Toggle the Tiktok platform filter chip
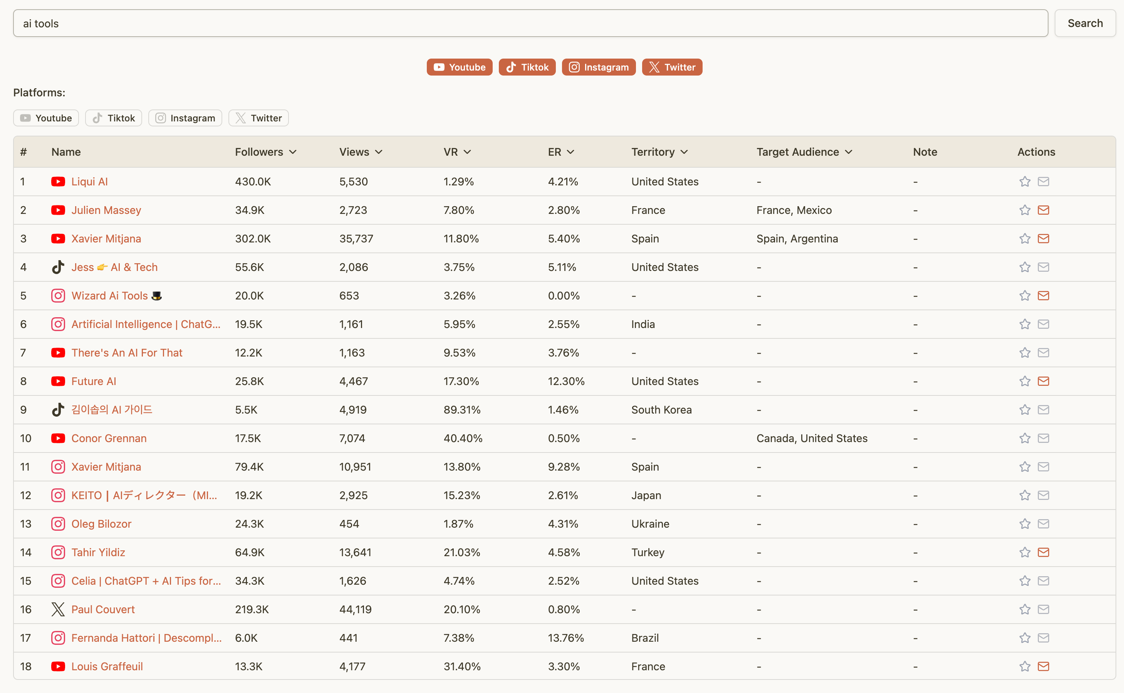1124x693 pixels. pos(113,118)
